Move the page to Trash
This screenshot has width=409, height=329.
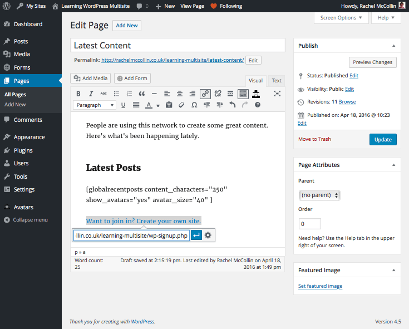[x=314, y=139]
